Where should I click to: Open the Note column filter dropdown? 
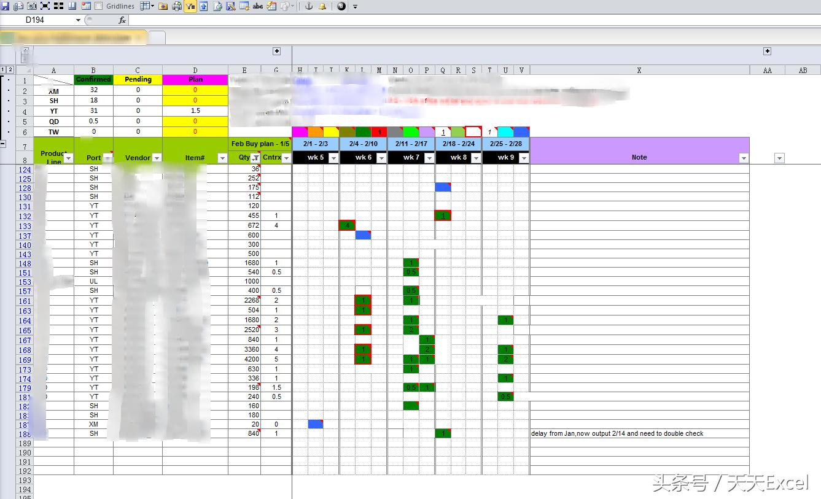(744, 158)
